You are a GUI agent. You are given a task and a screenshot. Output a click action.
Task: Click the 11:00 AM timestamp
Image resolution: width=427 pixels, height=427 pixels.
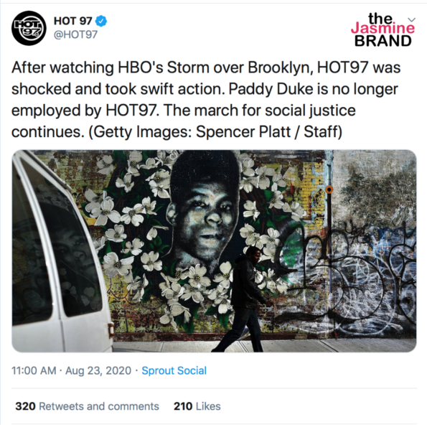pos(34,370)
